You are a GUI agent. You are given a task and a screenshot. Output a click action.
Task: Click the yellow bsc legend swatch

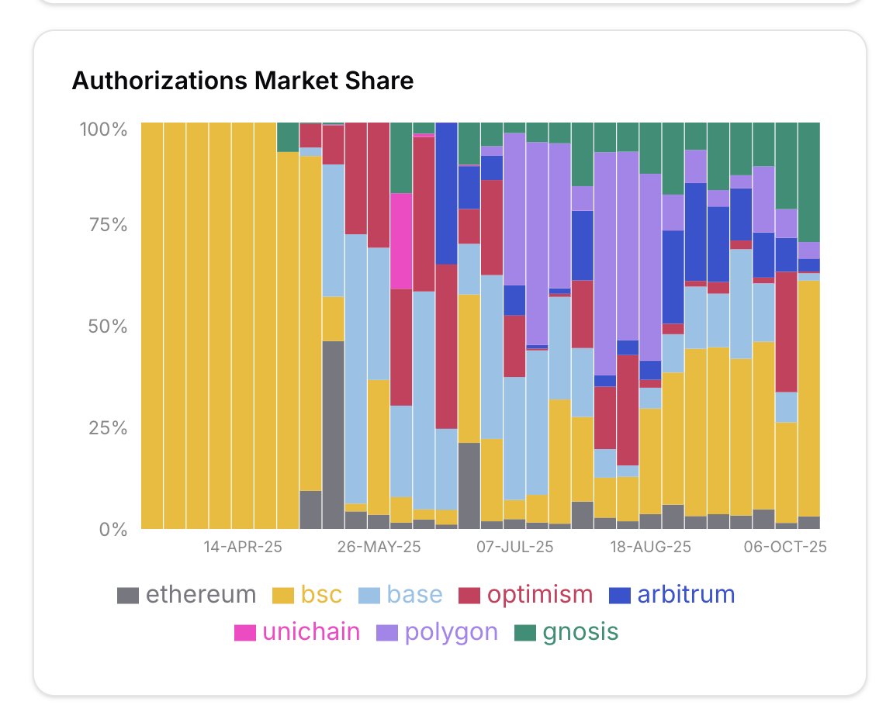point(282,596)
